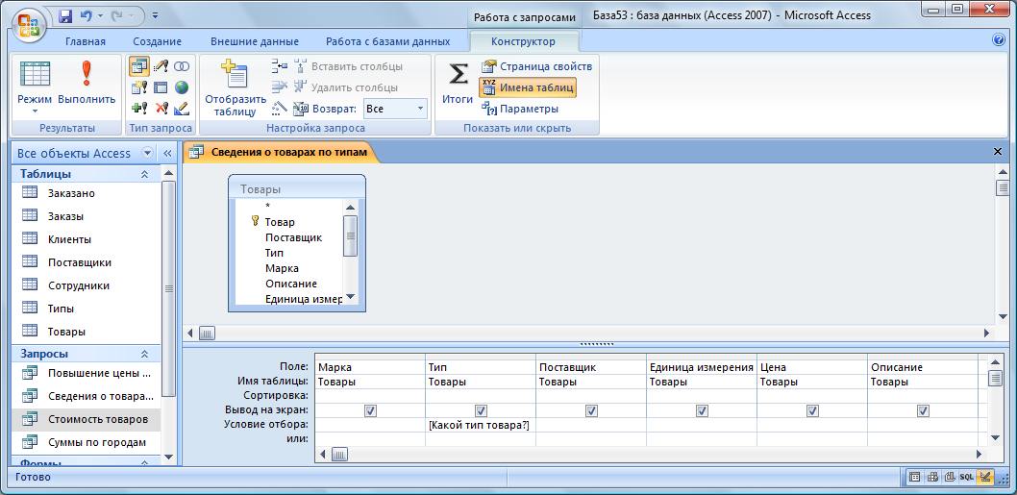Viewport: 1017px width, 495px height.
Task: Pick the Crosstab query icon
Action: tap(161, 87)
